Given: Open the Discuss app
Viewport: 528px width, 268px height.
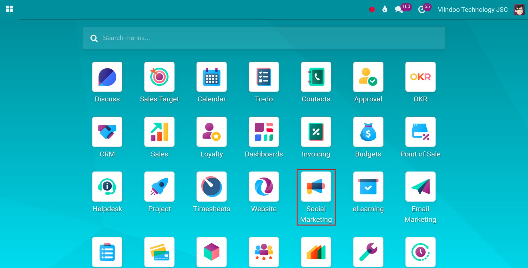Looking at the screenshot, I should (x=107, y=77).
